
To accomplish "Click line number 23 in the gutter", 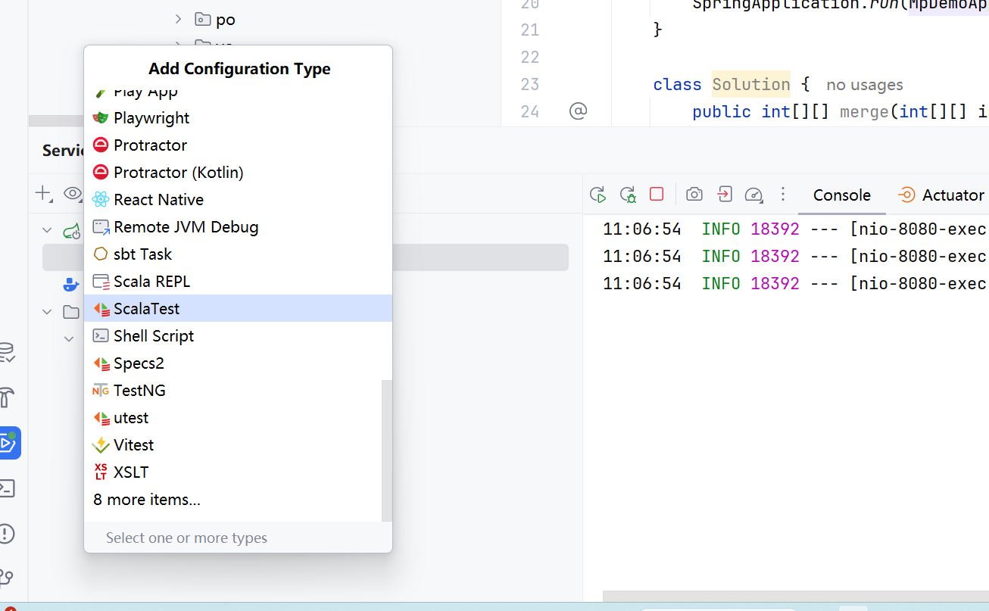I will click(x=529, y=85).
